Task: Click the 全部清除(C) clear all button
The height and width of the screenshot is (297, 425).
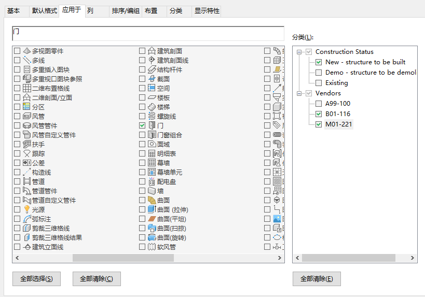Action: point(97,279)
